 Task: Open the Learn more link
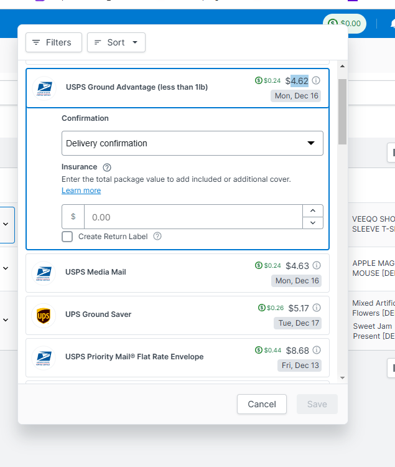(81, 191)
